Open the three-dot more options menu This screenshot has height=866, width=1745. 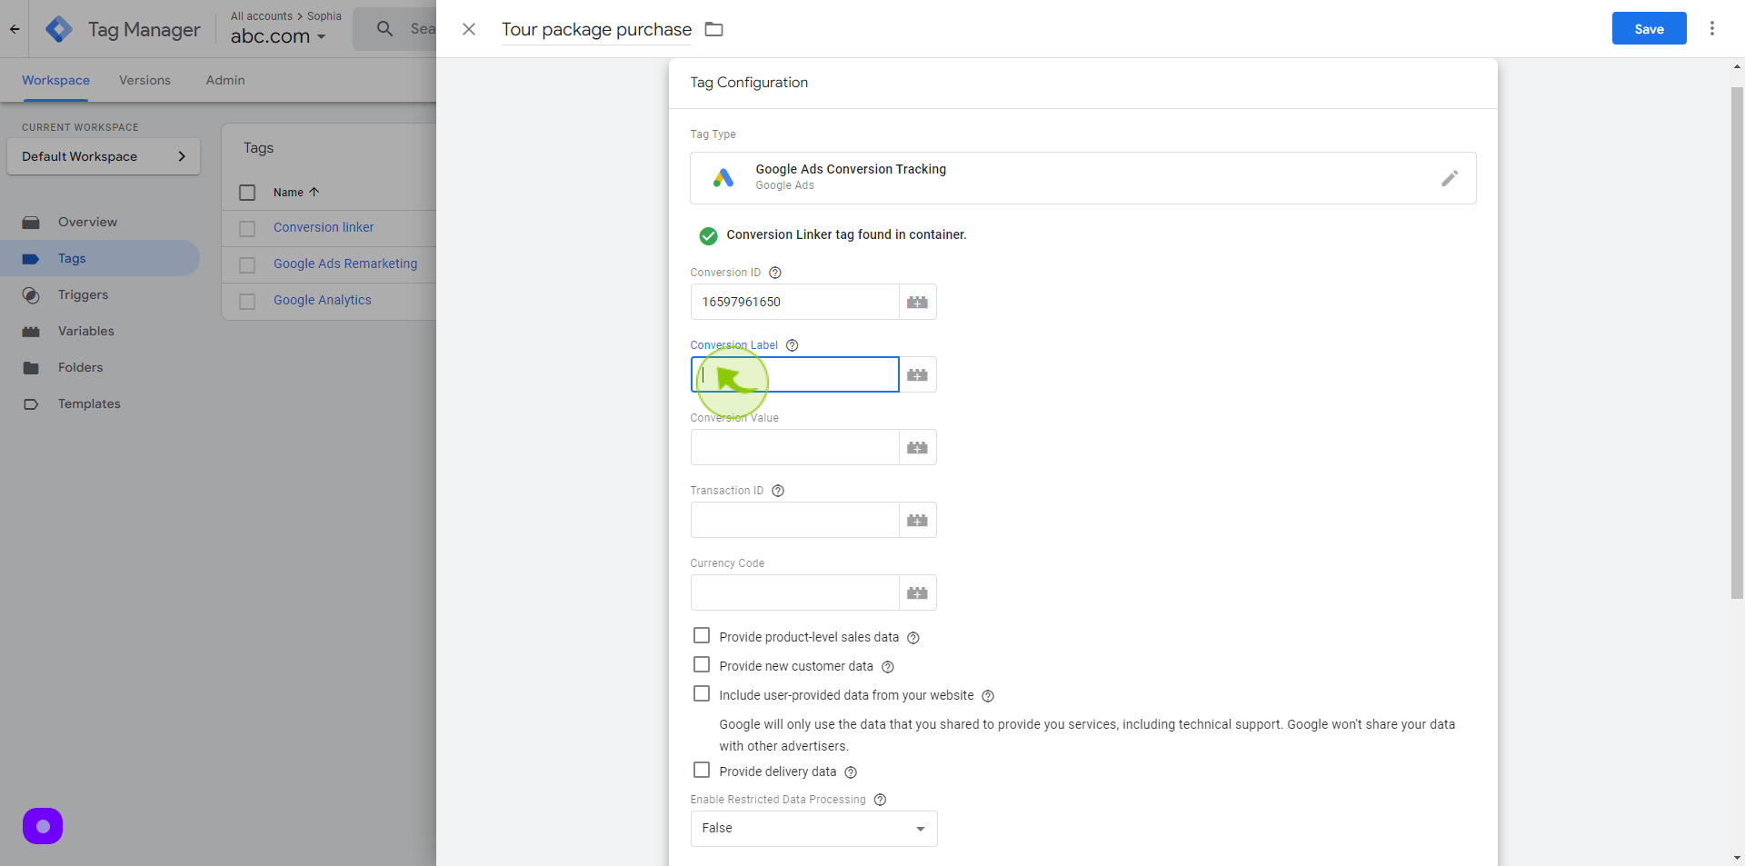pyautogui.click(x=1712, y=28)
